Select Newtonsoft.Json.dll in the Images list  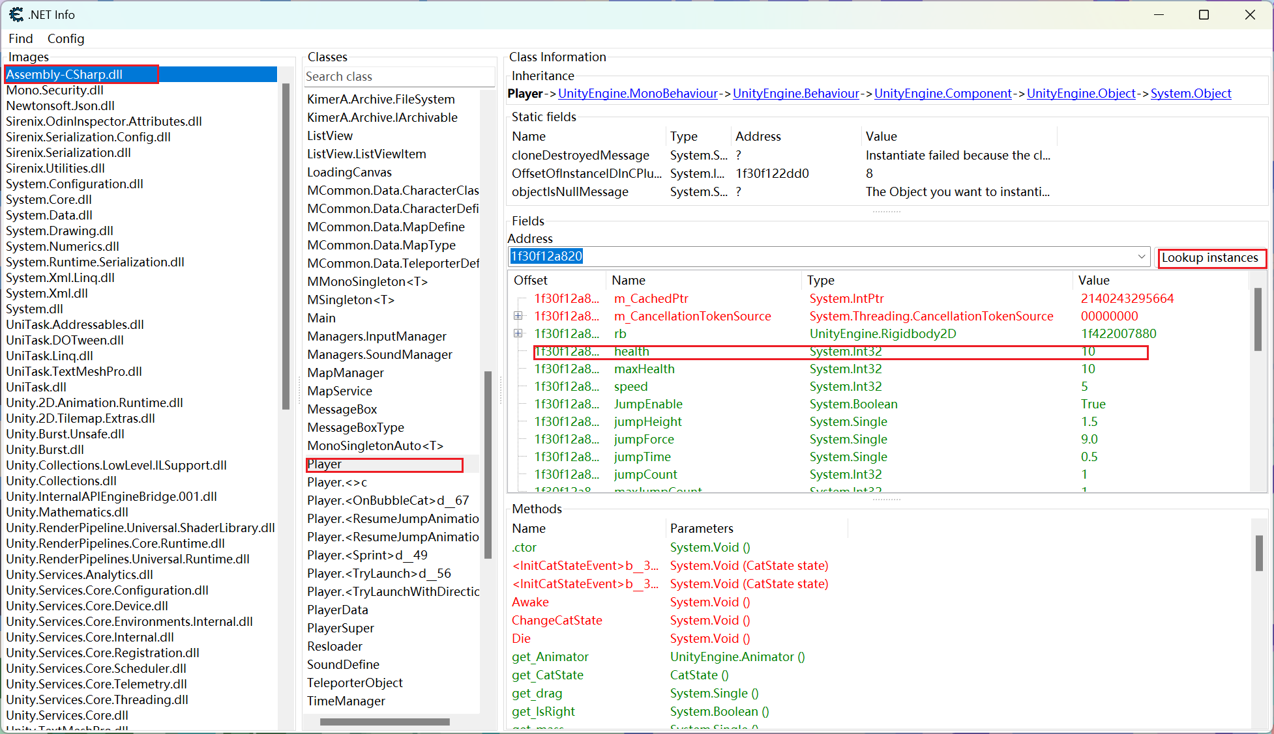click(x=60, y=106)
